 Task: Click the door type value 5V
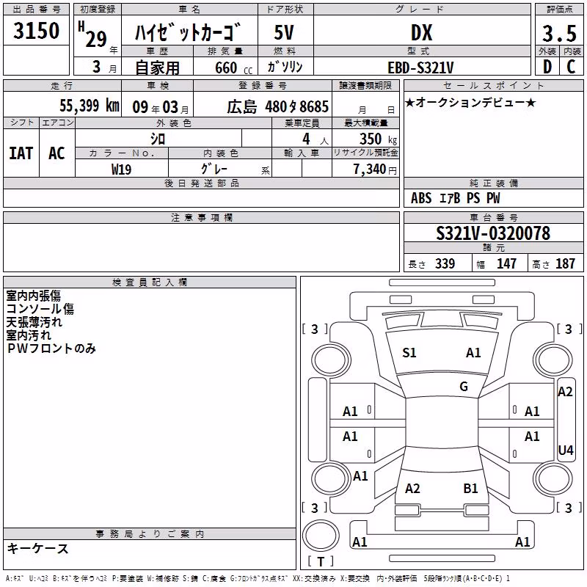click(284, 32)
